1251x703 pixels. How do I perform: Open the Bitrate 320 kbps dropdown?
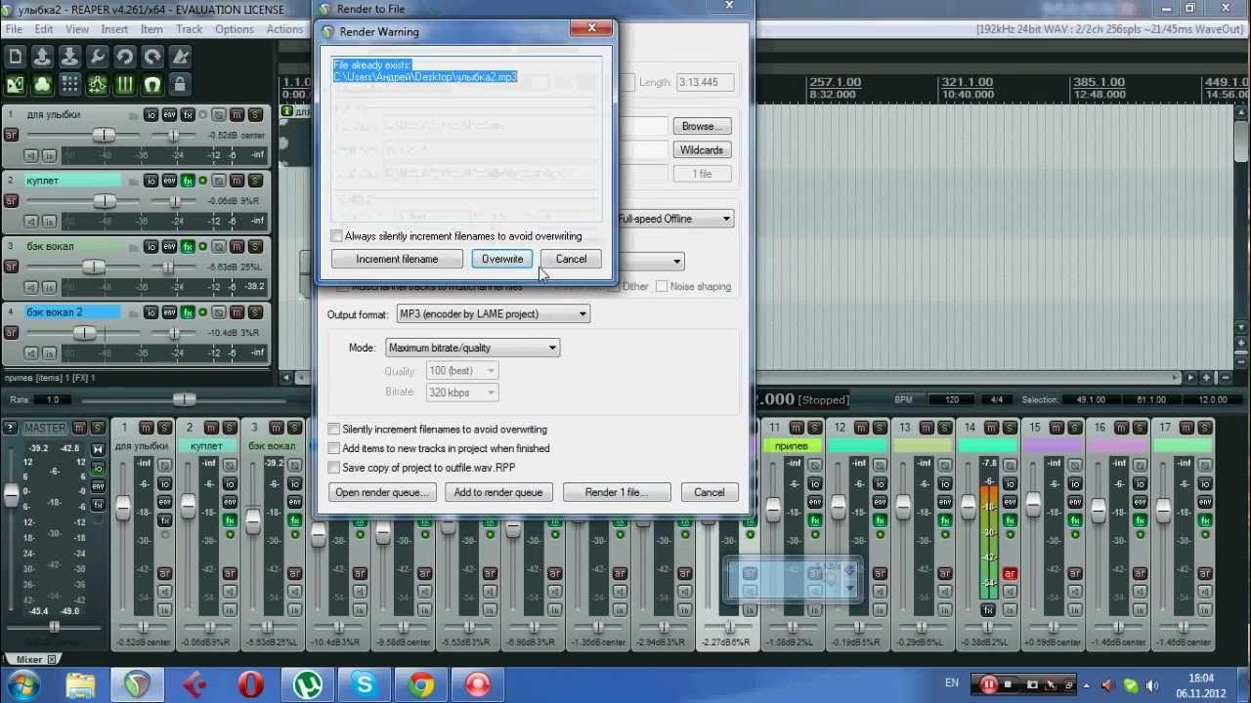[x=462, y=393]
